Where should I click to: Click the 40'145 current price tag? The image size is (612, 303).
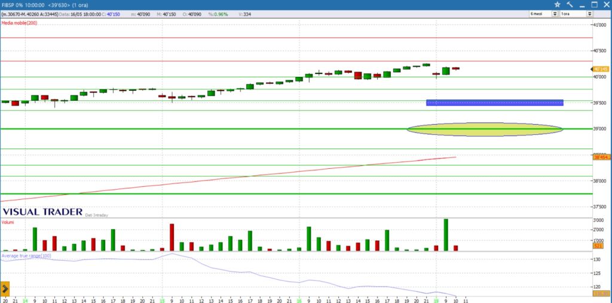coord(601,69)
